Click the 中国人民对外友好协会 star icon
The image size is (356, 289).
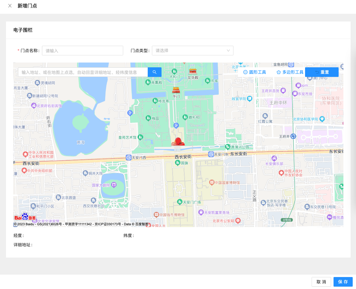click(281, 173)
